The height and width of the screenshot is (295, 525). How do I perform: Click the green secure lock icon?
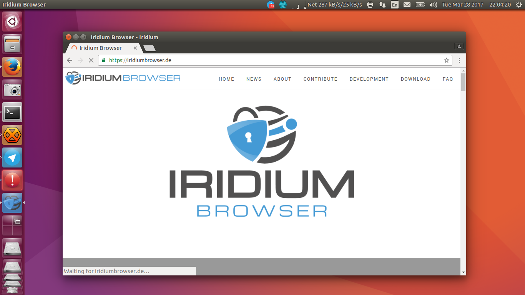click(103, 60)
